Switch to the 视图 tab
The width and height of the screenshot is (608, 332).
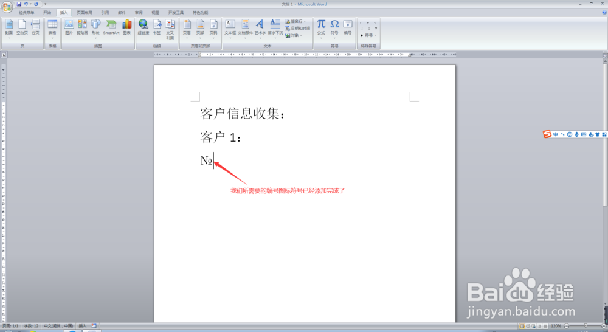[x=155, y=12]
